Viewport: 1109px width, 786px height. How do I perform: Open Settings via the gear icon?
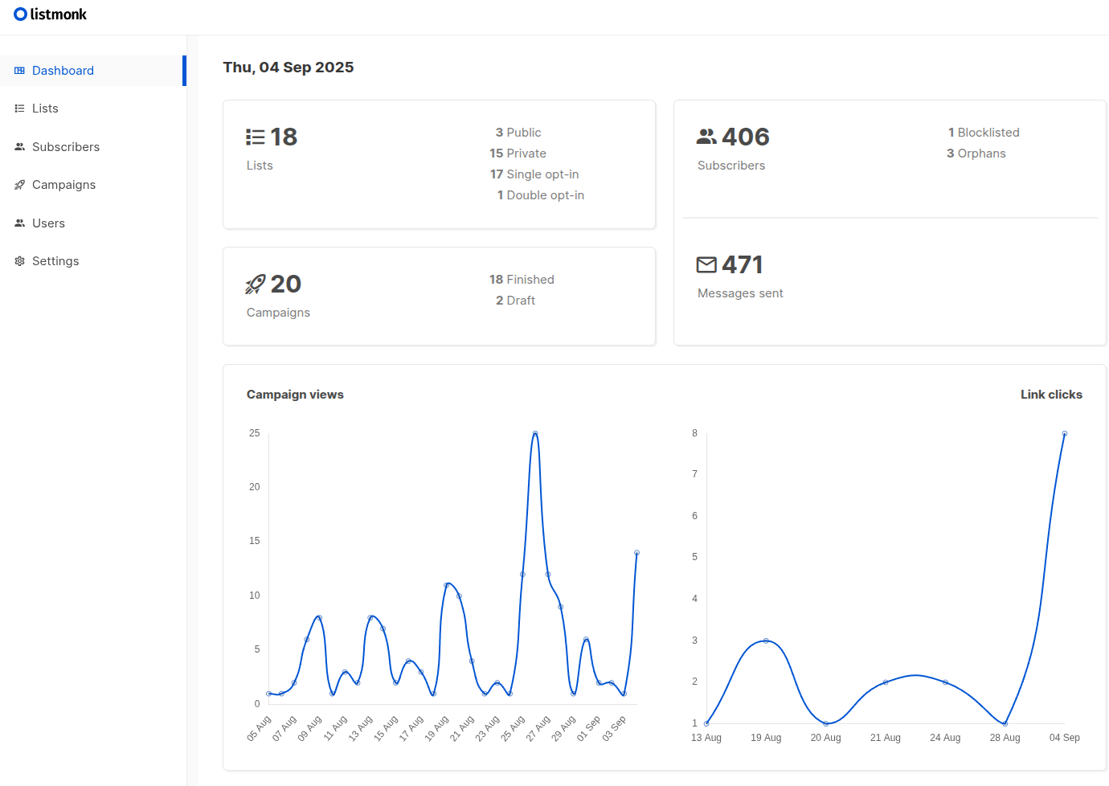point(19,260)
